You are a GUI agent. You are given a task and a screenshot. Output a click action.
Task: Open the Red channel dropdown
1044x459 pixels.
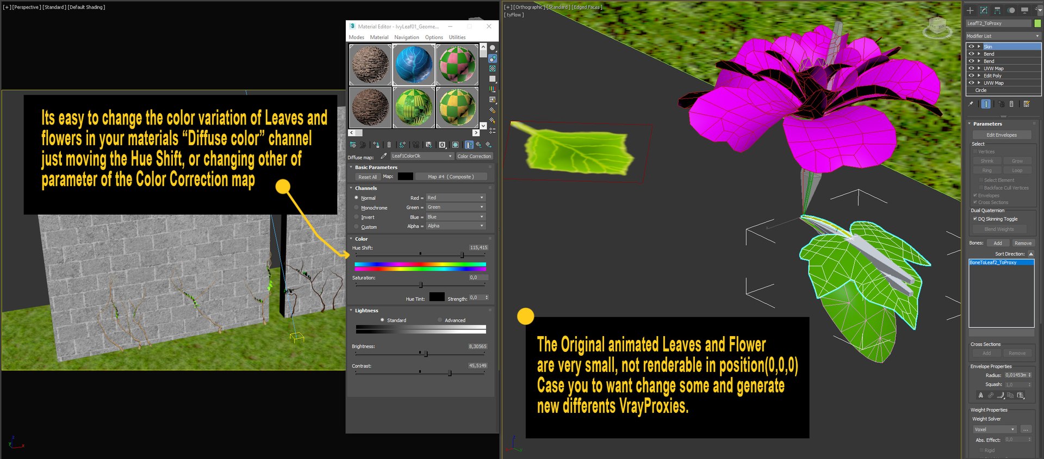pos(455,198)
